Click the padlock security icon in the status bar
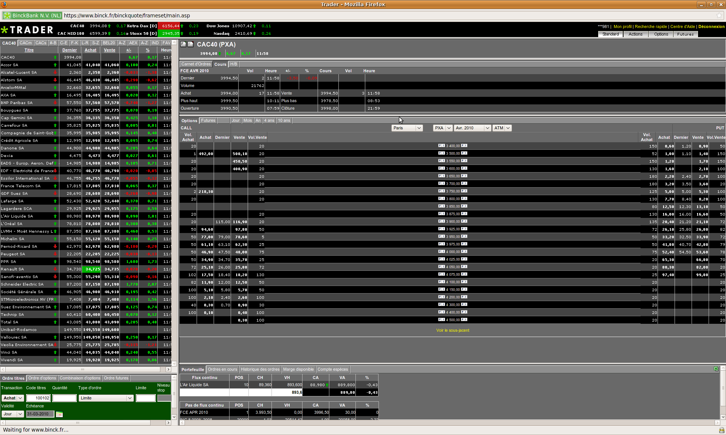 tap(721, 430)
